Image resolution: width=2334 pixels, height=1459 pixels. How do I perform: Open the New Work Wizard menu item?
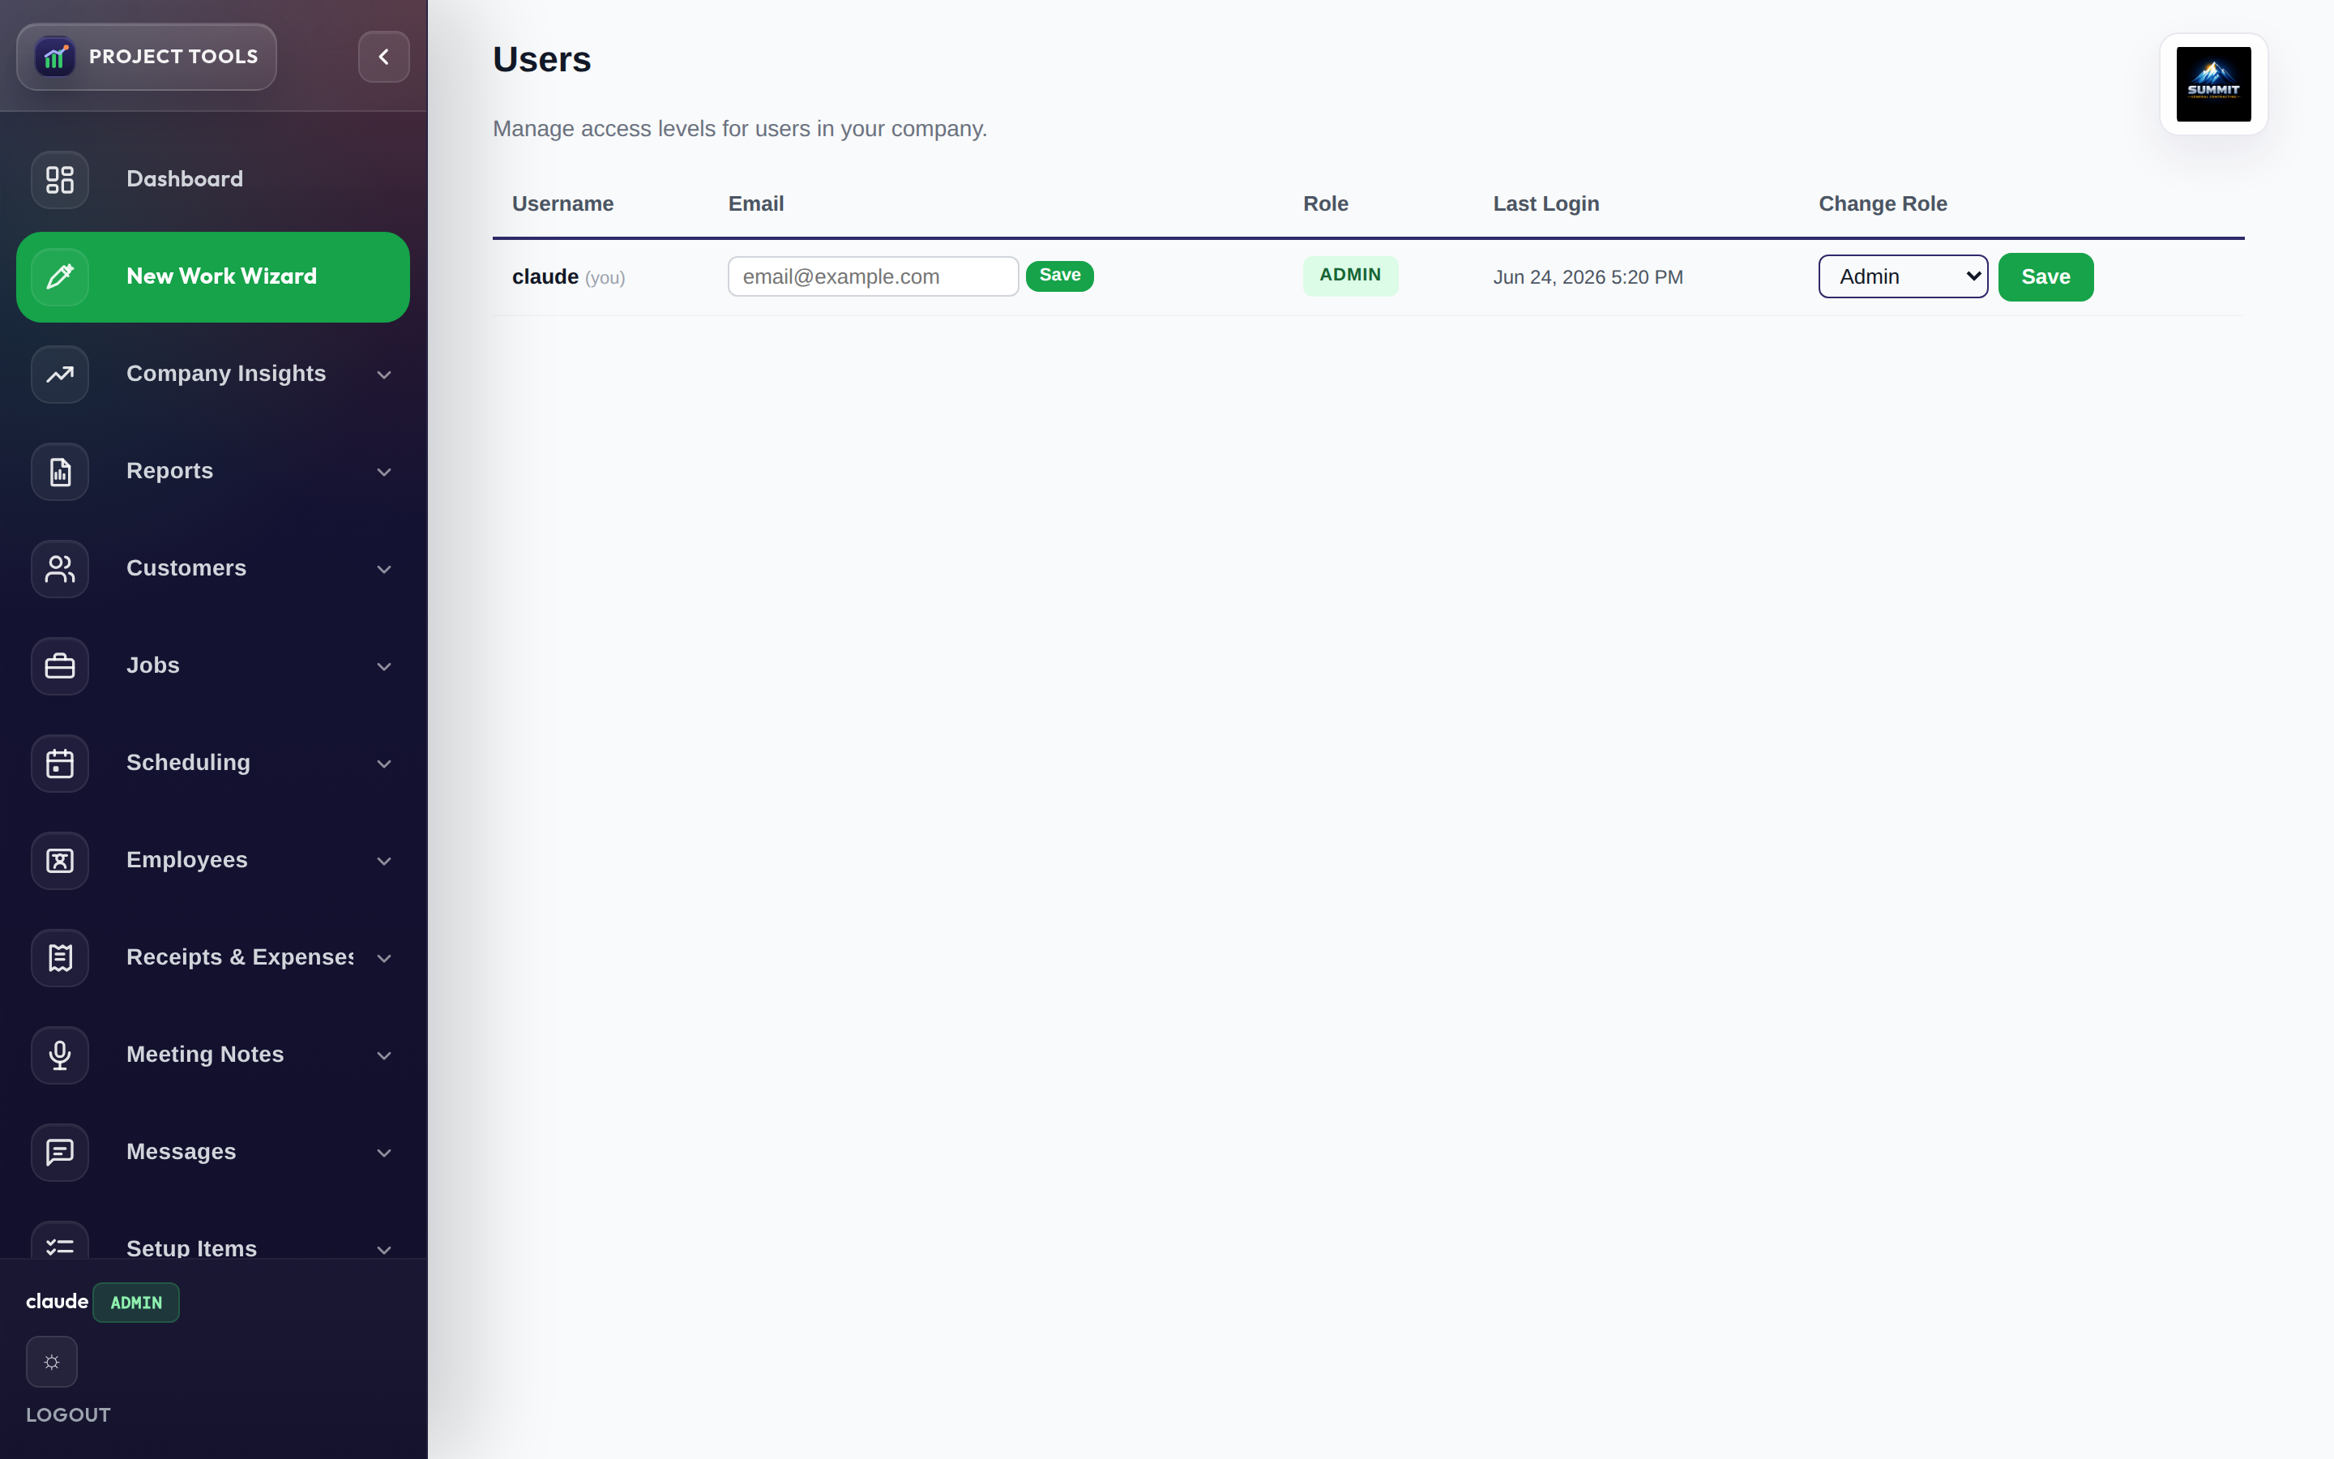point(213,277)
